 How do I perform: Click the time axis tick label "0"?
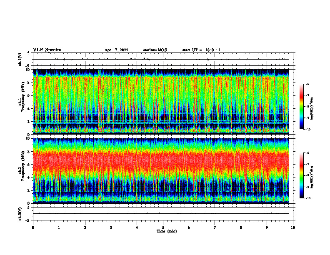(x=33, y=227)
